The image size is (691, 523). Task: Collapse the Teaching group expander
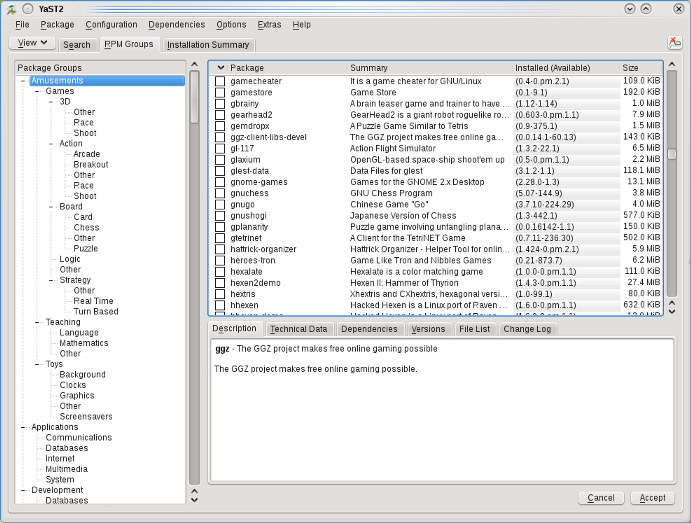(x=37, y=322)
